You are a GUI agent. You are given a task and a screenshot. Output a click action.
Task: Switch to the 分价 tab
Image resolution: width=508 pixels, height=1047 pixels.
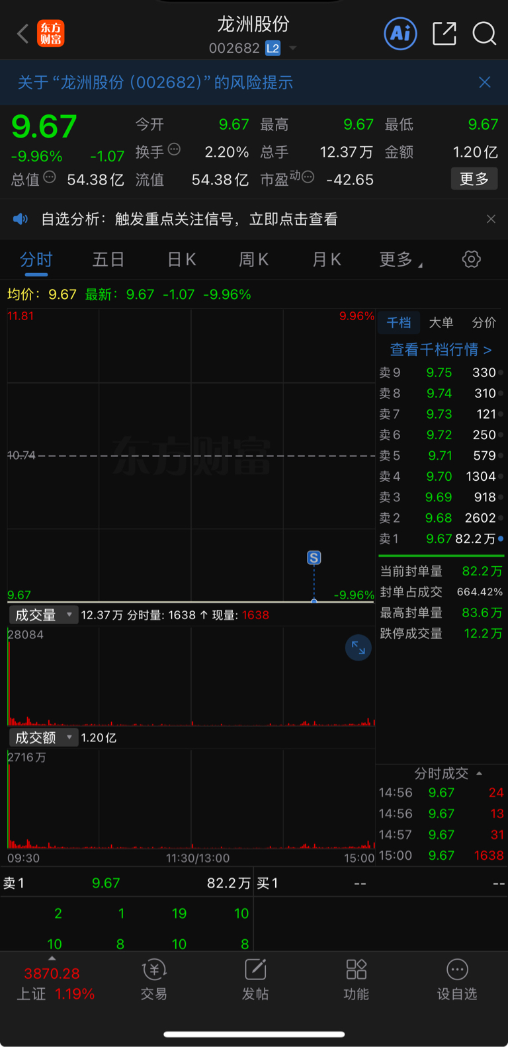[x=484, y=322]
